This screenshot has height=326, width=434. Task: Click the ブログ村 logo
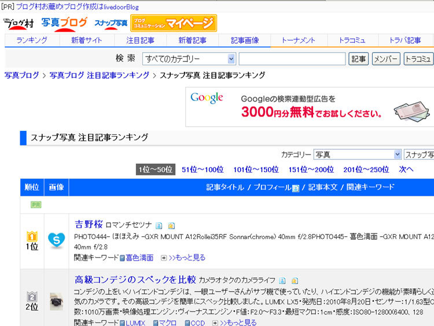pyautogui.click(x=19, y=23)
